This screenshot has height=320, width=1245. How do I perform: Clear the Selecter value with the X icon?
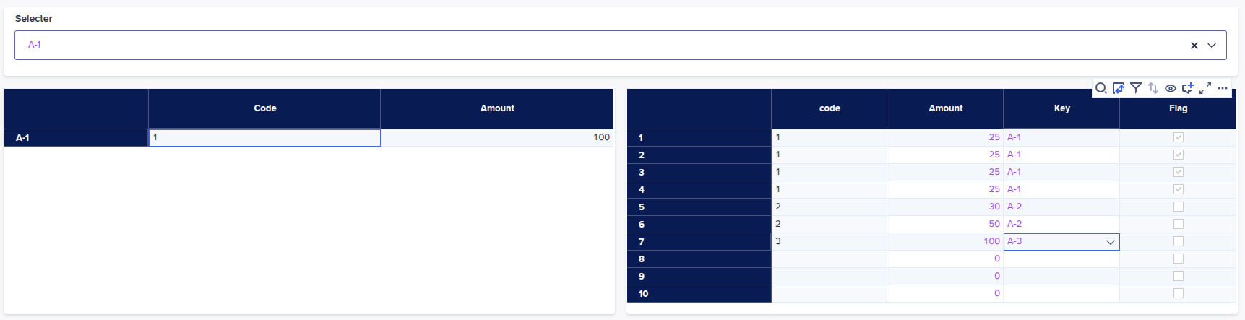click(x=1194, y=46)
